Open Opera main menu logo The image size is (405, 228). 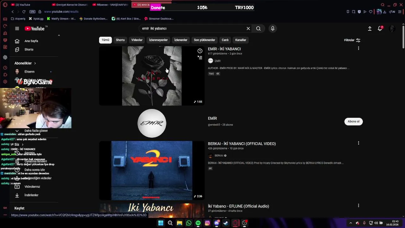click(5, 5)
